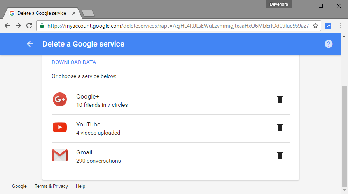The height and width of the screenshot is (194, 348).
Task: Open a new browser tab
Action: [89, 14]
